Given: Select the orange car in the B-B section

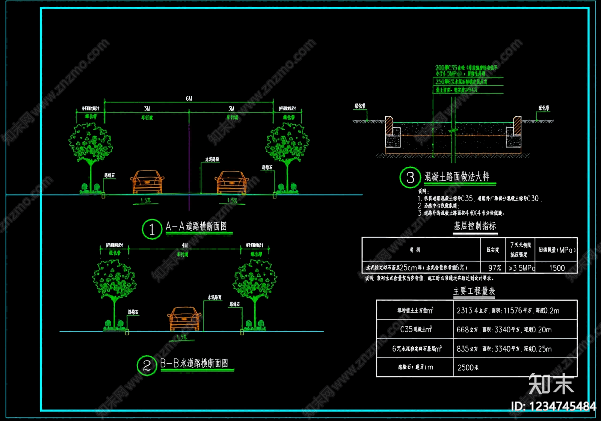Looking at the screenshot, I should tap(184, 318).
